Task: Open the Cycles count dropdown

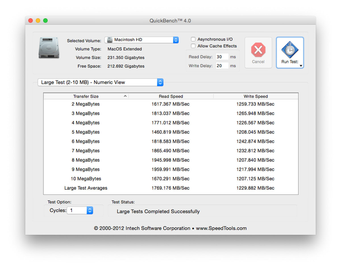Action: (80, 210)
